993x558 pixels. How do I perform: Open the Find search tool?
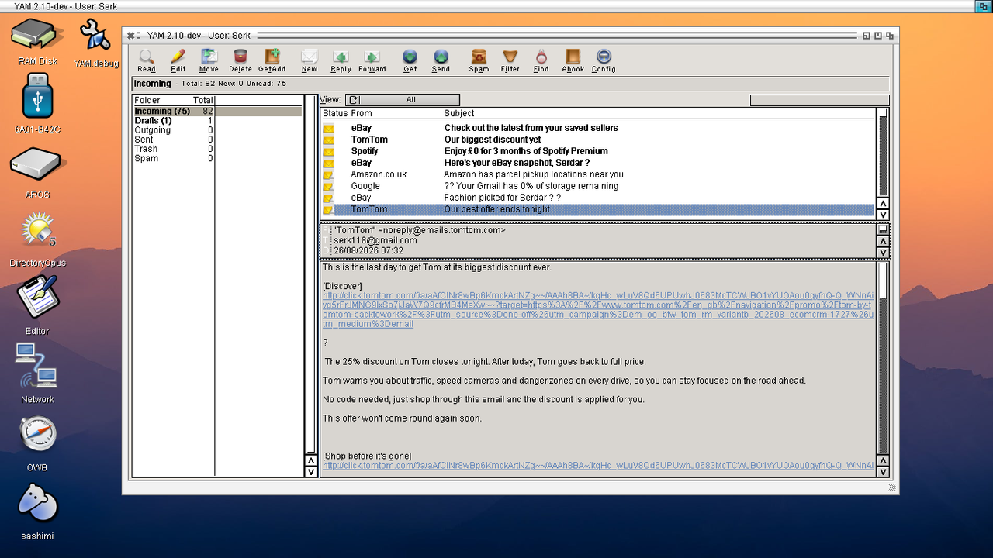point(541,60)
